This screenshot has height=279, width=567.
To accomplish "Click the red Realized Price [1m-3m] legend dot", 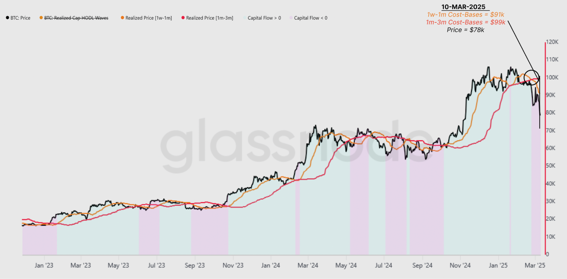I will coord(183,18).
